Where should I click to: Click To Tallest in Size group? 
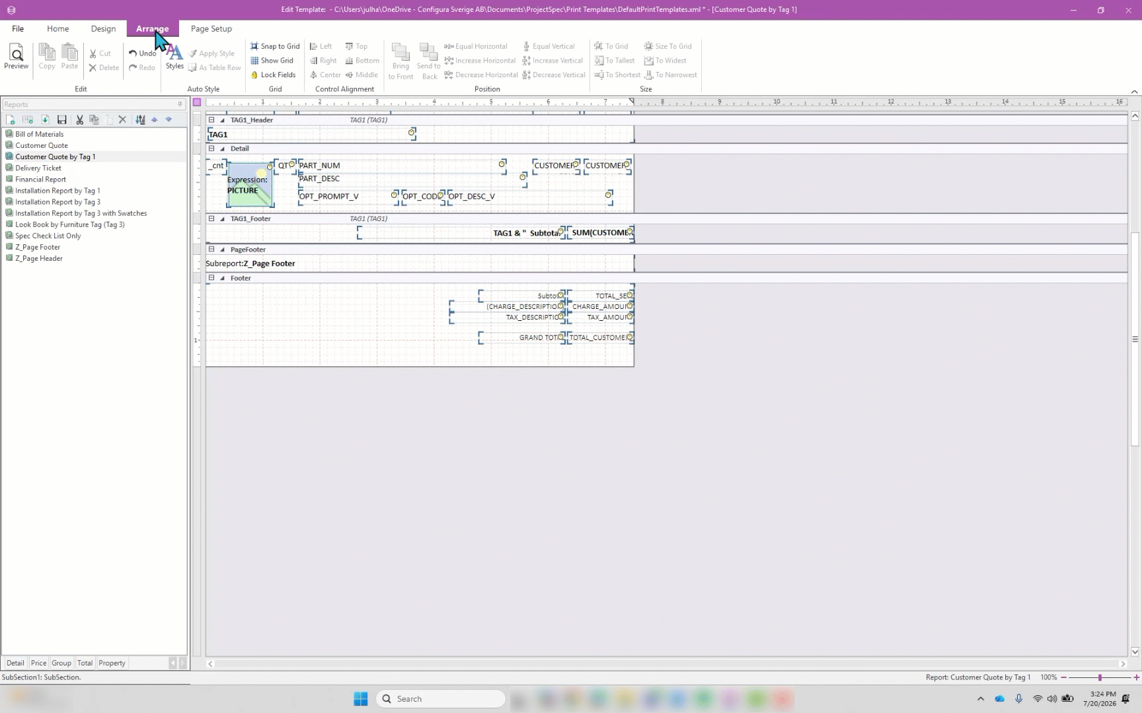click(x=615, y=60)
